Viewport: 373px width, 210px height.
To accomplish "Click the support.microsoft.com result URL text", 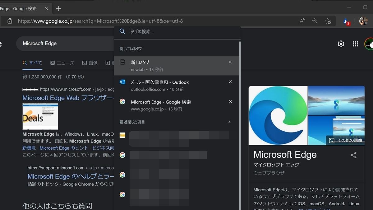I will coord(71,168).
